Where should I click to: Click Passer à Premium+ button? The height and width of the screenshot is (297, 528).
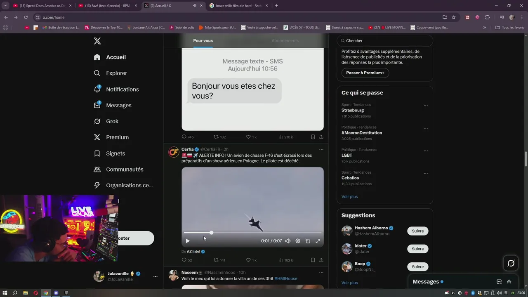point(365,73)
